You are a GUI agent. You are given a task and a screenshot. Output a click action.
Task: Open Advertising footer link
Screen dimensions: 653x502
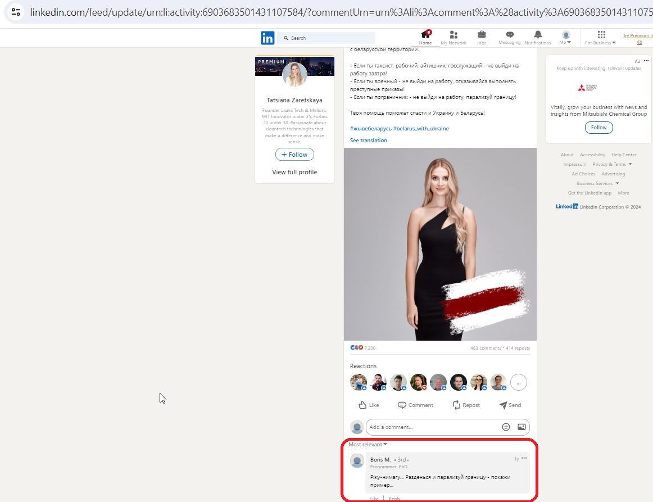[613, 174]
